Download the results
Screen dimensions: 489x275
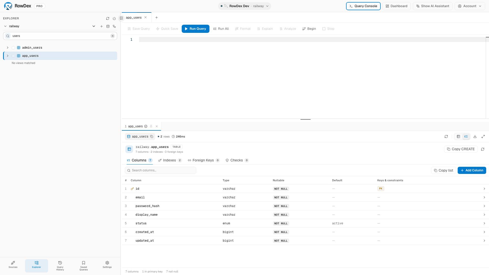click(475, 137)
